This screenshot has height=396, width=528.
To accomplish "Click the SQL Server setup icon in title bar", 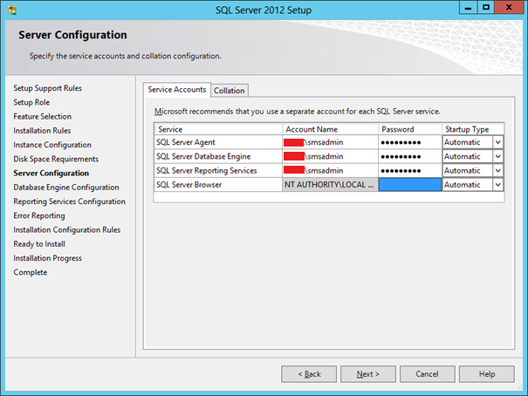I will (12, 10).
